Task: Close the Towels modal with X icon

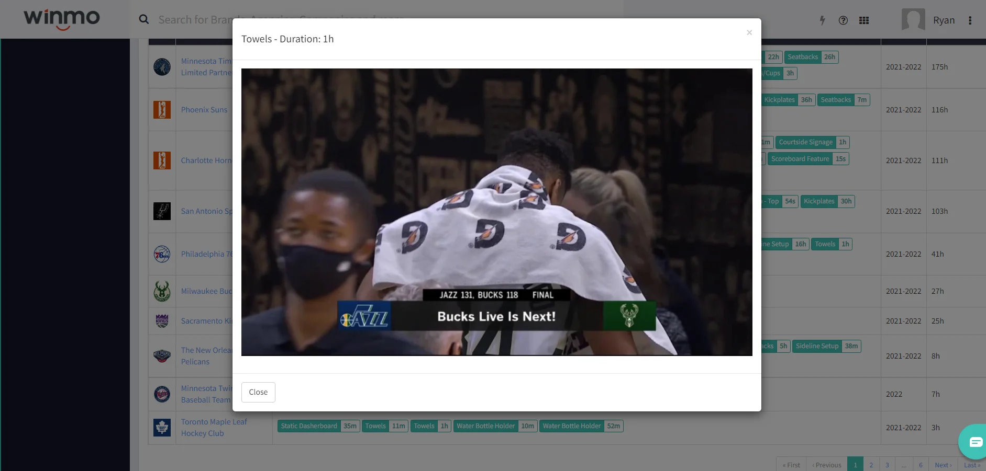Action: pos(749,32)
